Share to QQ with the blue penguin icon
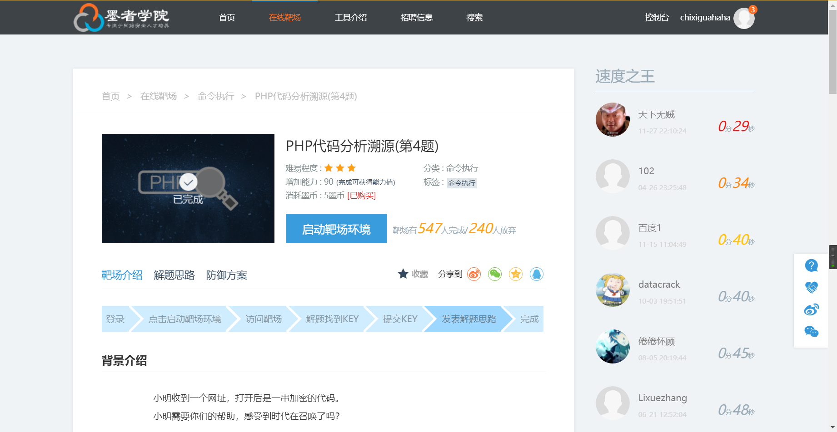The image size is (837, 432). pos(536,274)
